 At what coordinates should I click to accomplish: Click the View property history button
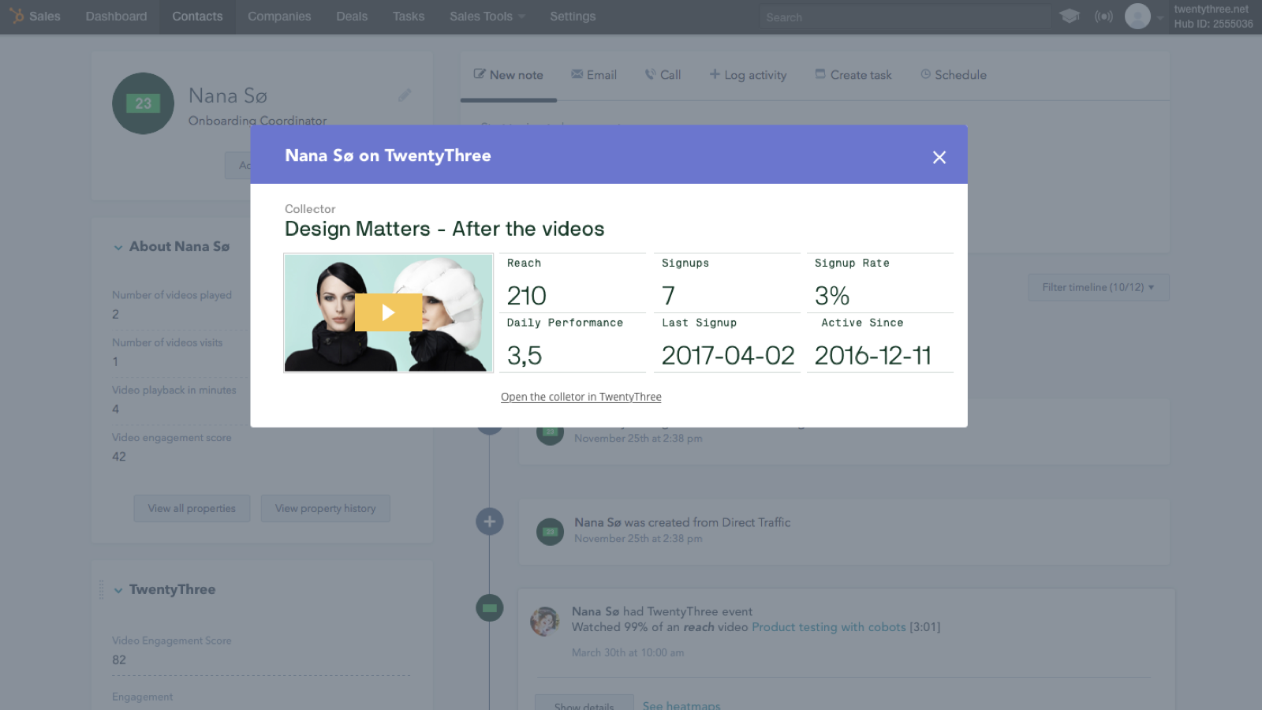325,509
